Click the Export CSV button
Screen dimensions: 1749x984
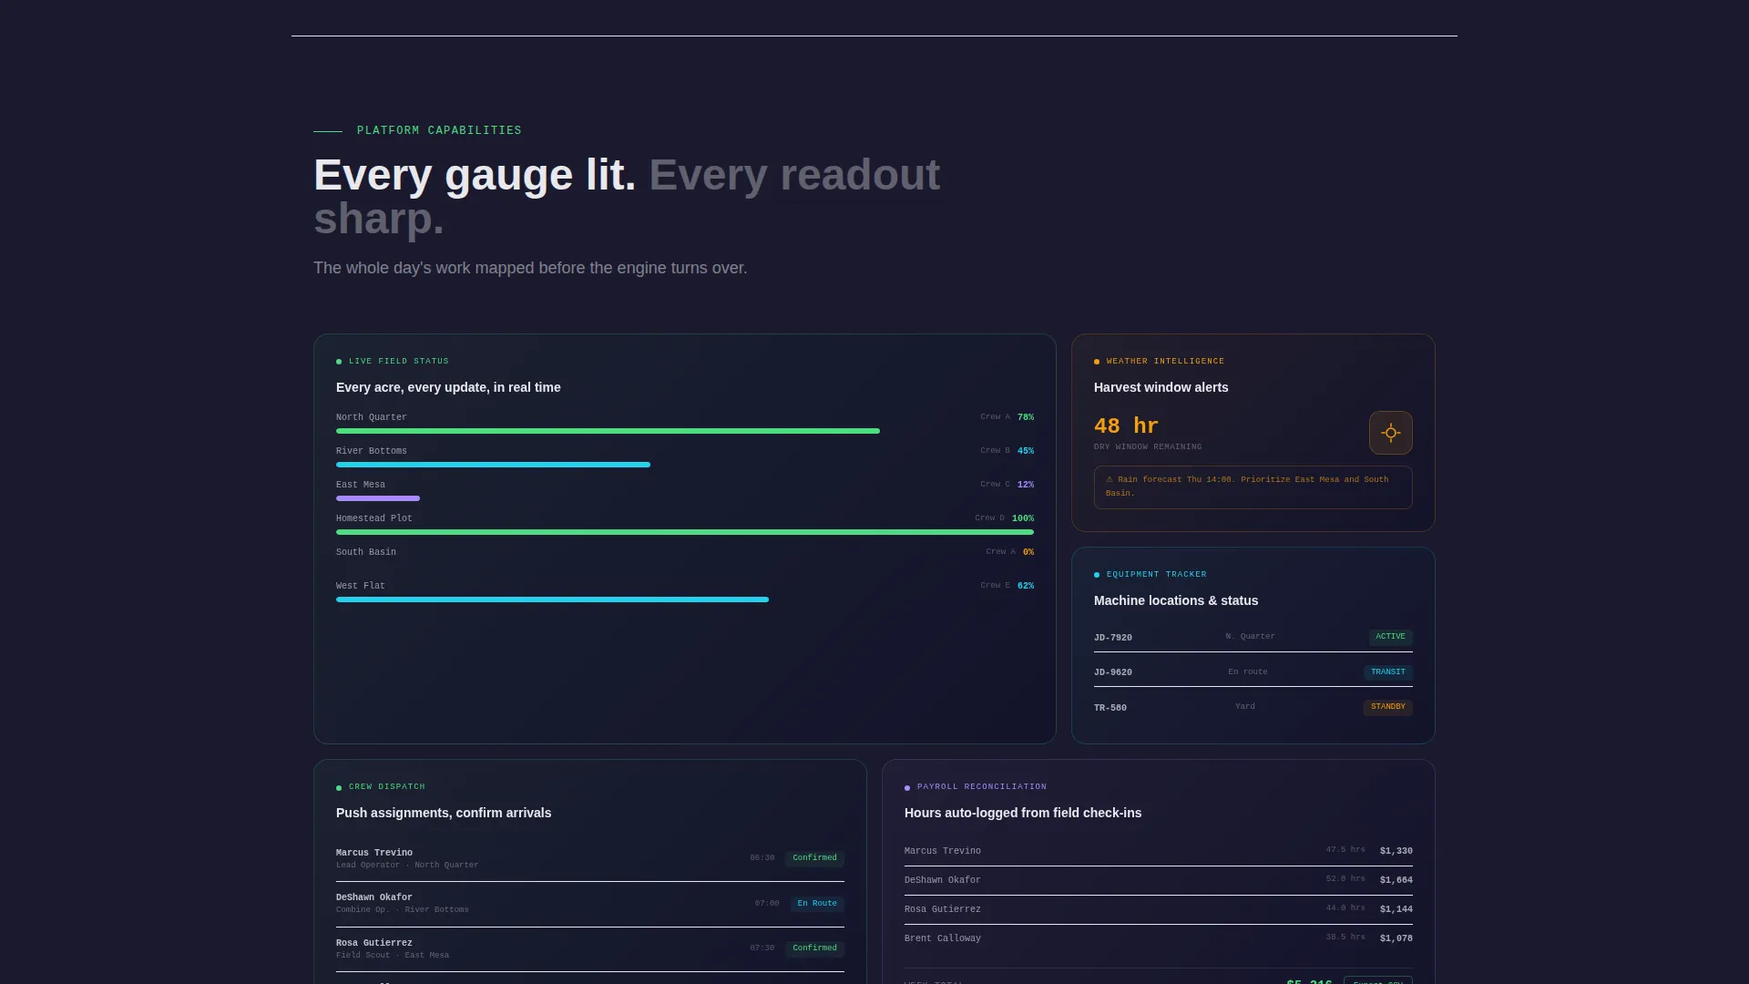1377,981
